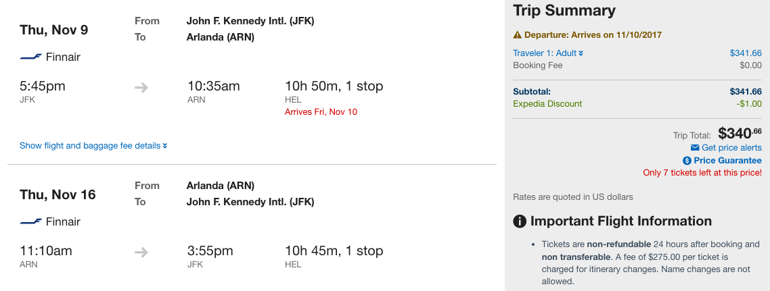Open the Price Guarantee link
This screenshot has width=770, height=291.
pyautogui.click(x=727, y=161)
